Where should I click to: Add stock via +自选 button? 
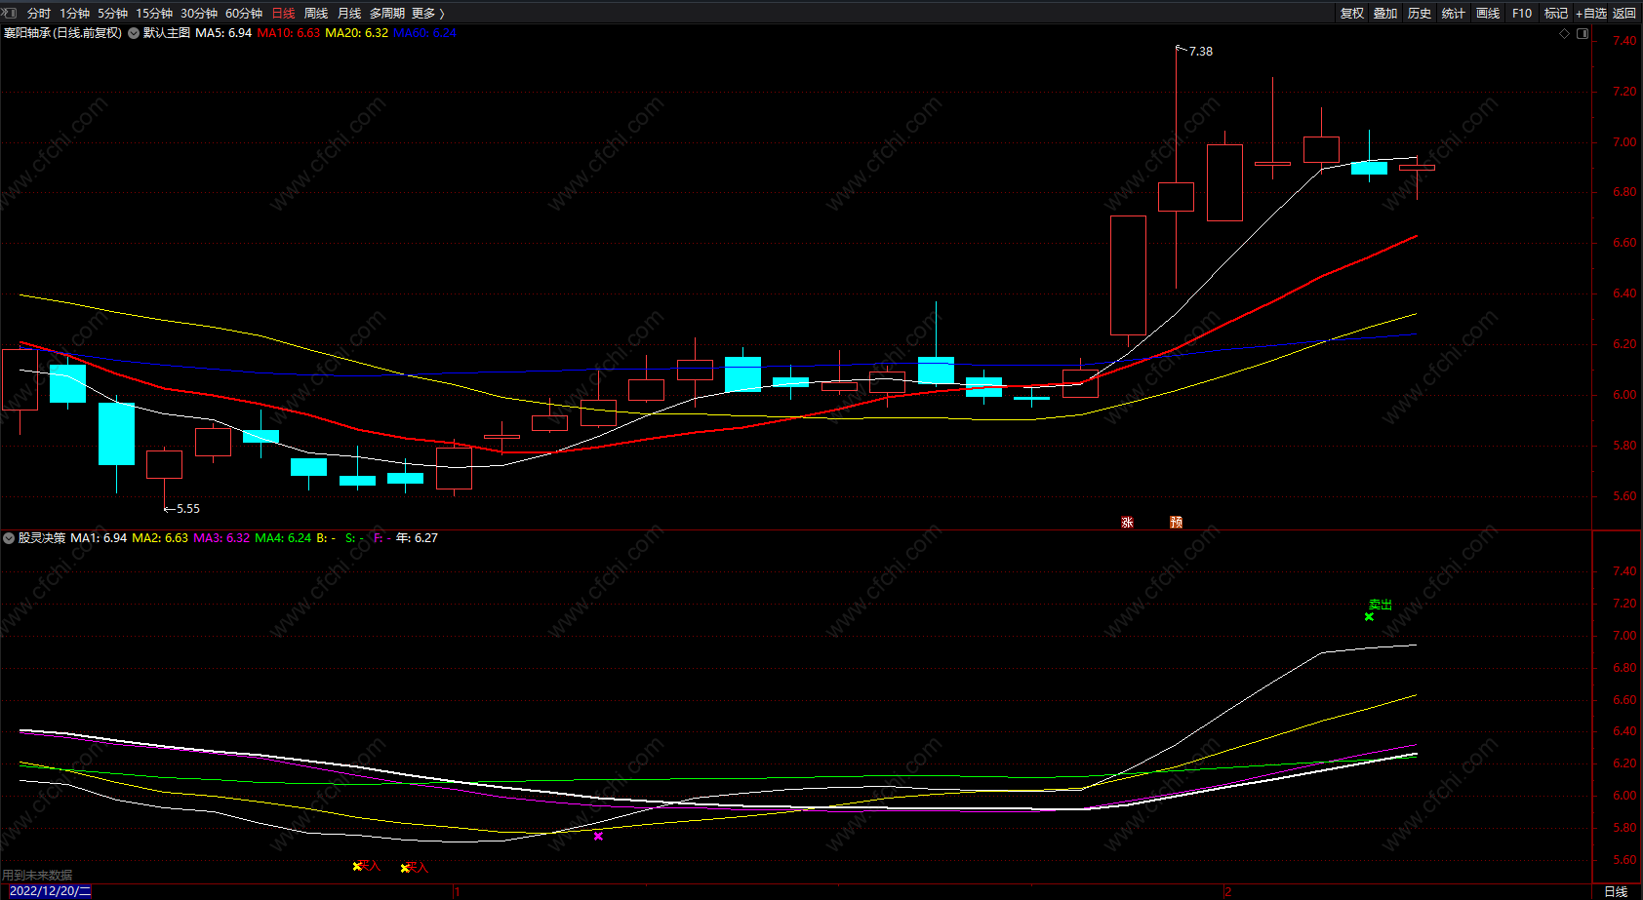(1591, 14)
